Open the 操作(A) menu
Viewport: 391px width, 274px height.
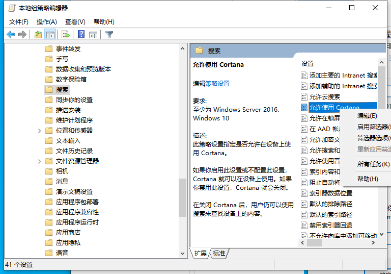click(47, 22)
